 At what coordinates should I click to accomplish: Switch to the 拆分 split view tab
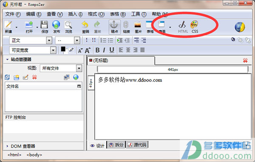[x=116, y=145]
